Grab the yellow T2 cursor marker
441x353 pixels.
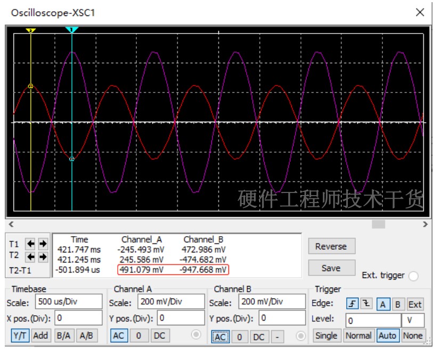pos(31,30)
